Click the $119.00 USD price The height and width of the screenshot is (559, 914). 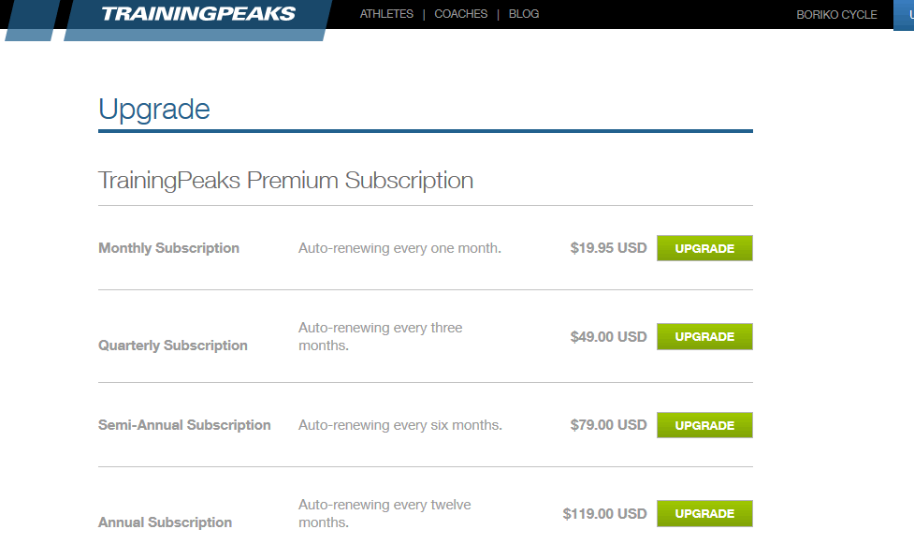605,513
